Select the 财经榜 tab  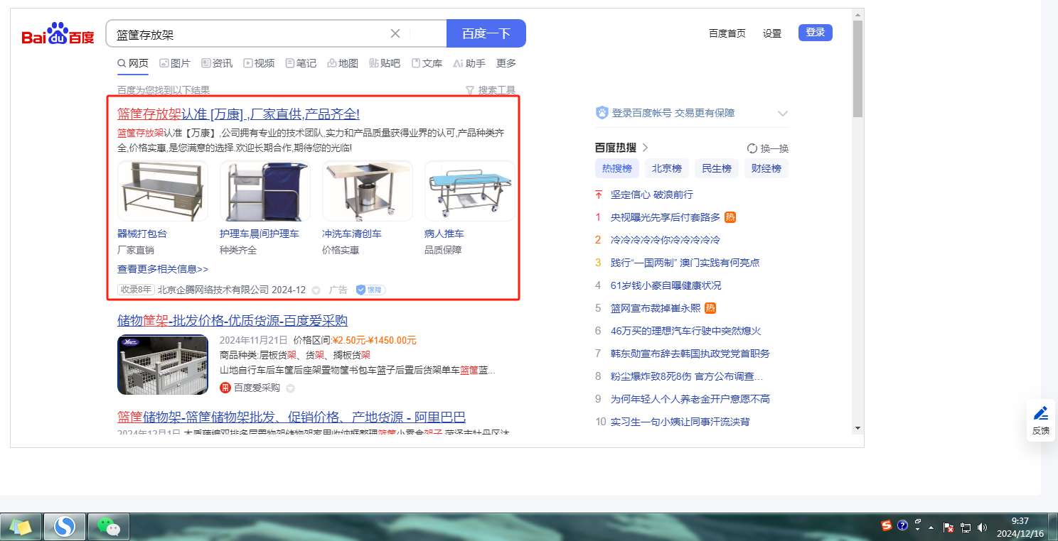tap(766, 168)
